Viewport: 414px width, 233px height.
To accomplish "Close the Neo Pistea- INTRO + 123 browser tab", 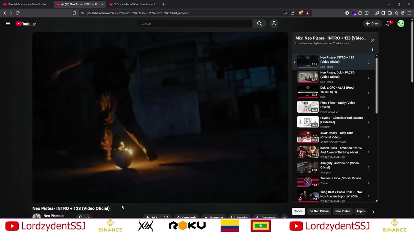I will (x=102, y=4).
